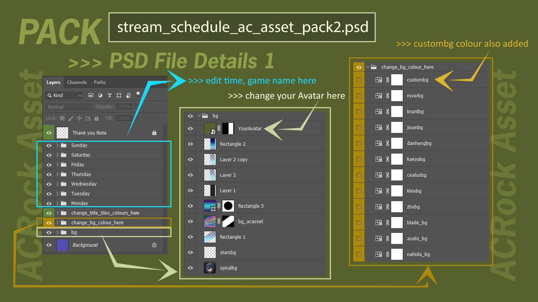538x302 pixels.
Task: Select the nahida_bg layer name
Action: [418, 254]
